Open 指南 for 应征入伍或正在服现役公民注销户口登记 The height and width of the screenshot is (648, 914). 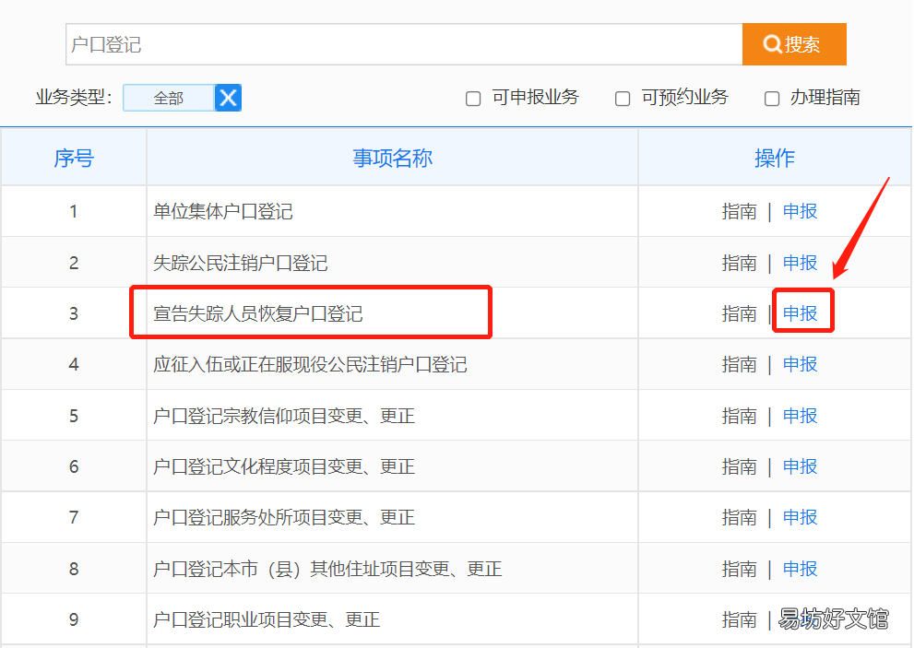739,364
